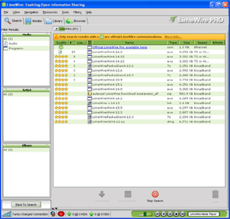Click the More Info link in warning banner
Viewport: 230px width, 219px height.
tap(173, 37)
